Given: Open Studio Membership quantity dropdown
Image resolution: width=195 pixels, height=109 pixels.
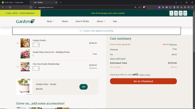Looking at the screenshot, I should [x=36, y=68].
